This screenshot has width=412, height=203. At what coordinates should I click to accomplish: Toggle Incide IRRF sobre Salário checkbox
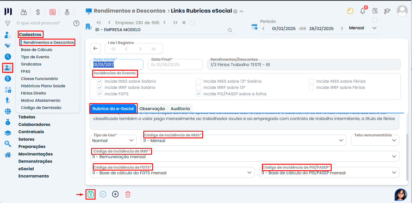[100, 87]
